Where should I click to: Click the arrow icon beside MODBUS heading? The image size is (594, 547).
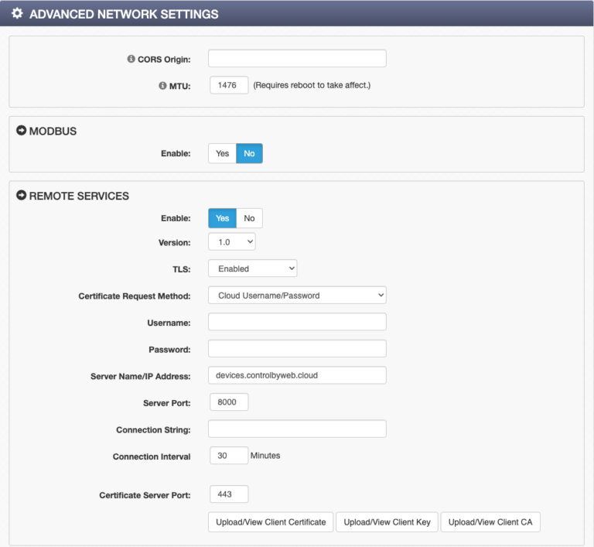(21, 131)
